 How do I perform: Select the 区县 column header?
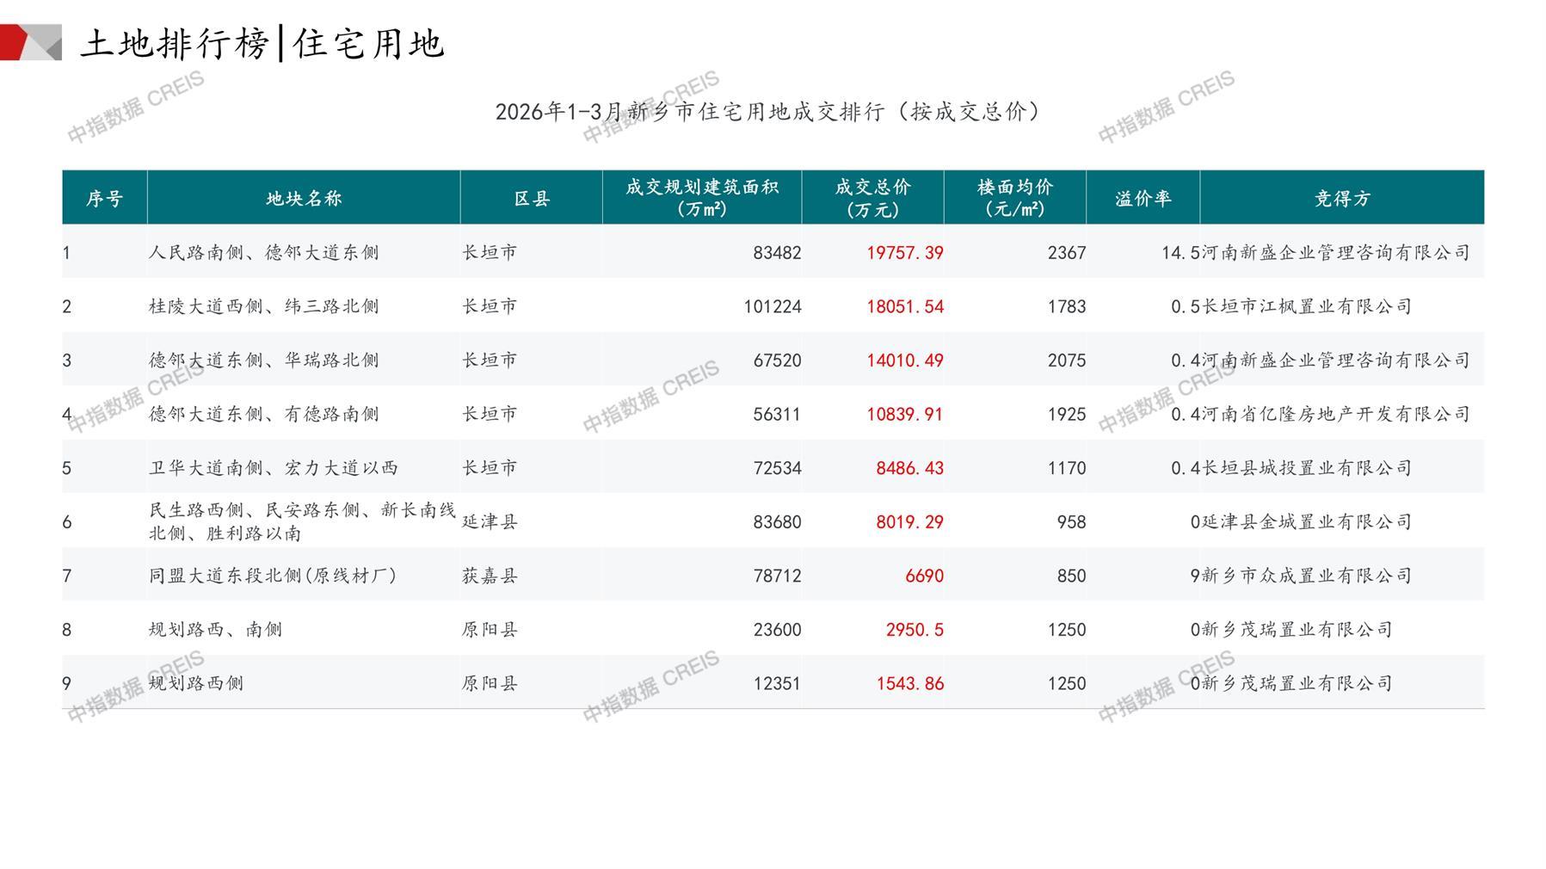click(532, 199)
